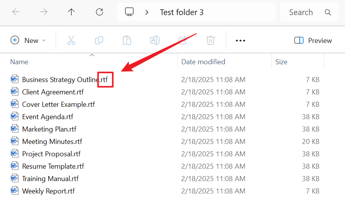Image resolution: width=345 pixels, height=207 pixels.
Task: Click Word icon of Client Agreement
Action: (15, 91)
